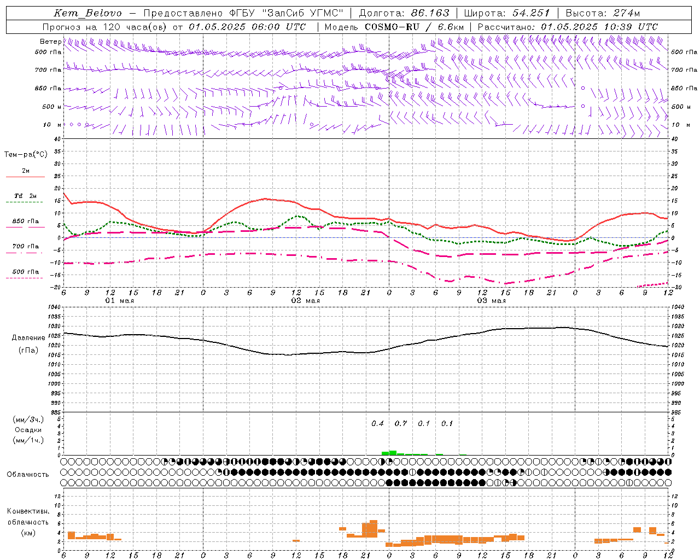Click the tallest orange convective cloud bar

click(x=374, y=528)
